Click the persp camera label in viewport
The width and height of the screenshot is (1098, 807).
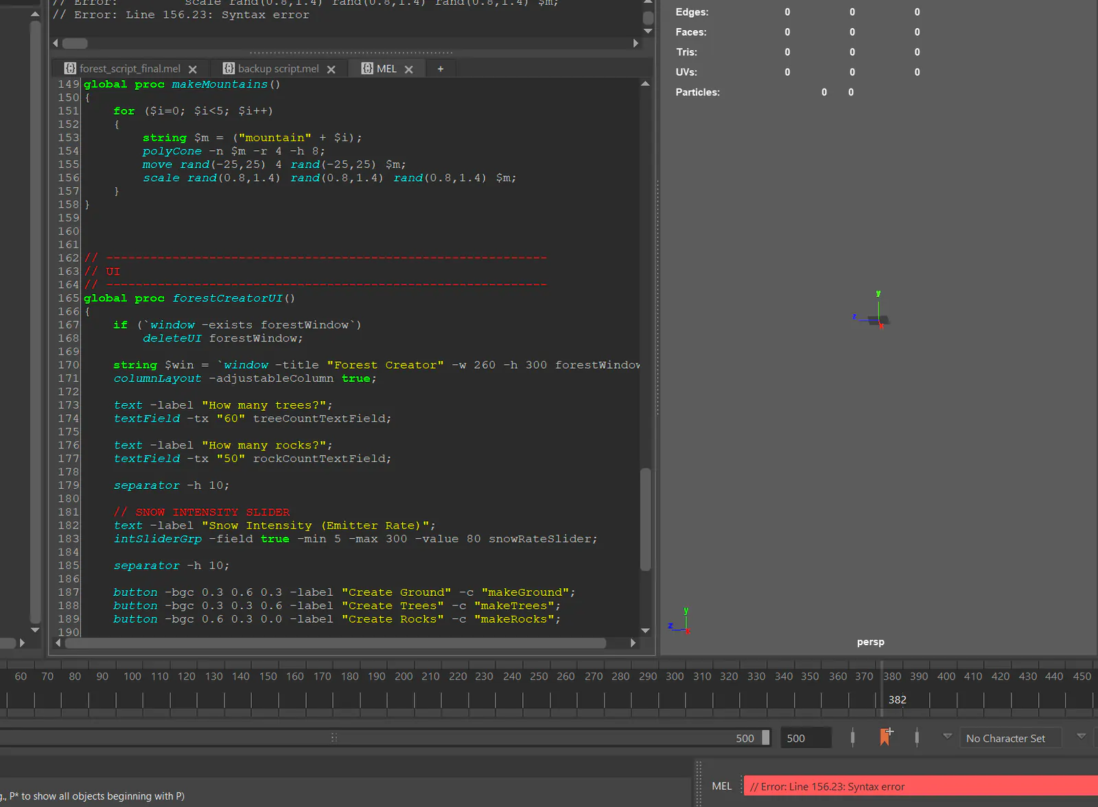[x=870, y=642]
